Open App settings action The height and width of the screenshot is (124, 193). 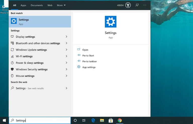point(89,67)
